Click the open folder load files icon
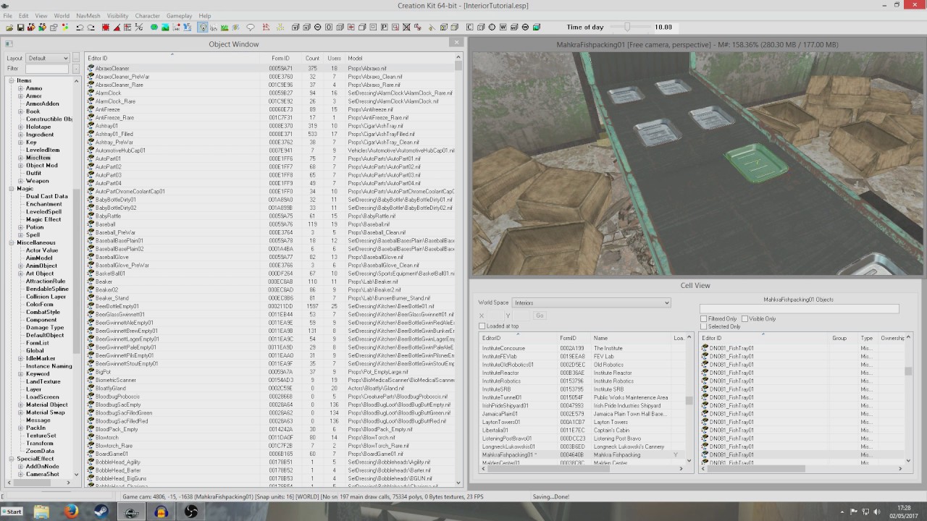This screenshot has width=927, height=521. coord(9,27)
